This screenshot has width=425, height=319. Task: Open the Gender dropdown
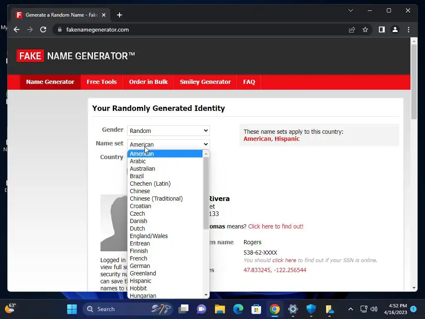pyautogui.click(x=169, y=131)
